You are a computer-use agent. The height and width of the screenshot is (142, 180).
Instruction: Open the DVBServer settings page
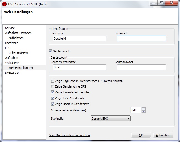point(12,73)
